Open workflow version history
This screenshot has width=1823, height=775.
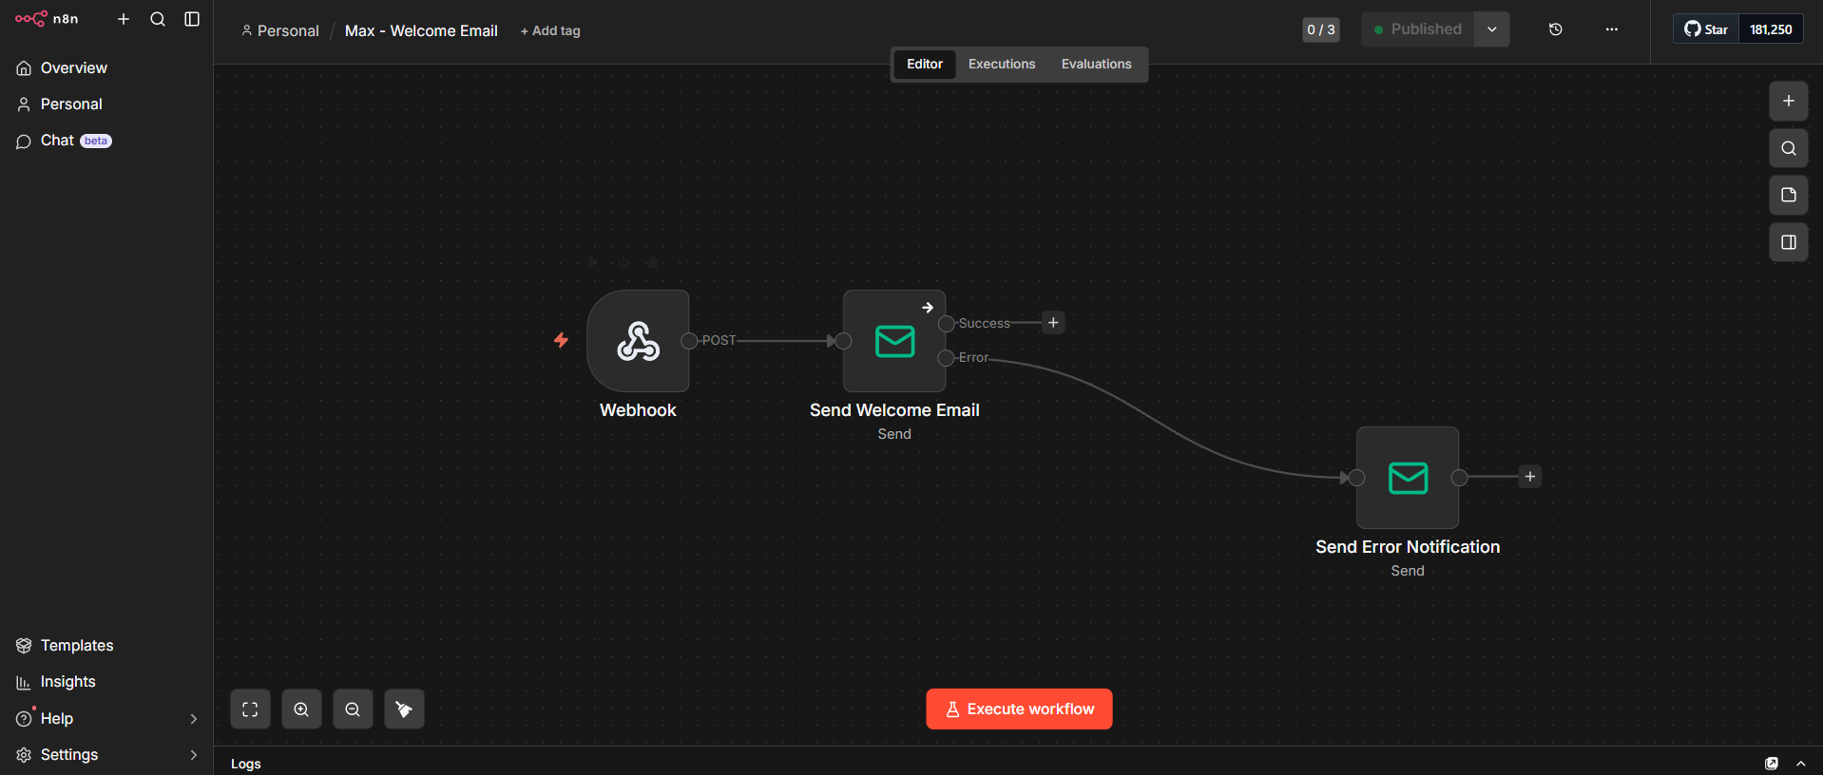point(1556,29)
